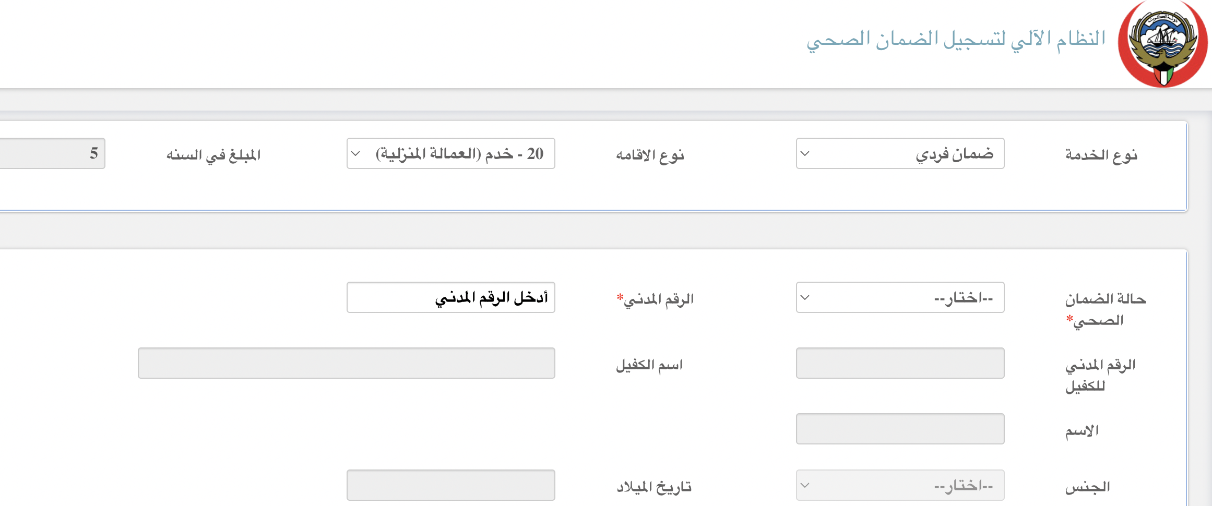1212x506 pixels.
Task: Click the تاريخ الميلاد label
Action: tap(654, 487)
